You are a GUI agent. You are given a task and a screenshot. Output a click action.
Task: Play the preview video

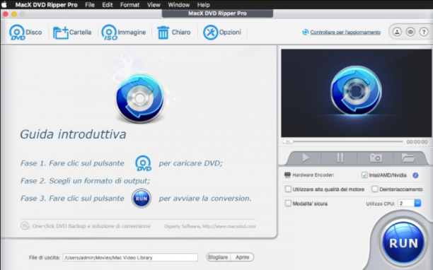[306, 158]
